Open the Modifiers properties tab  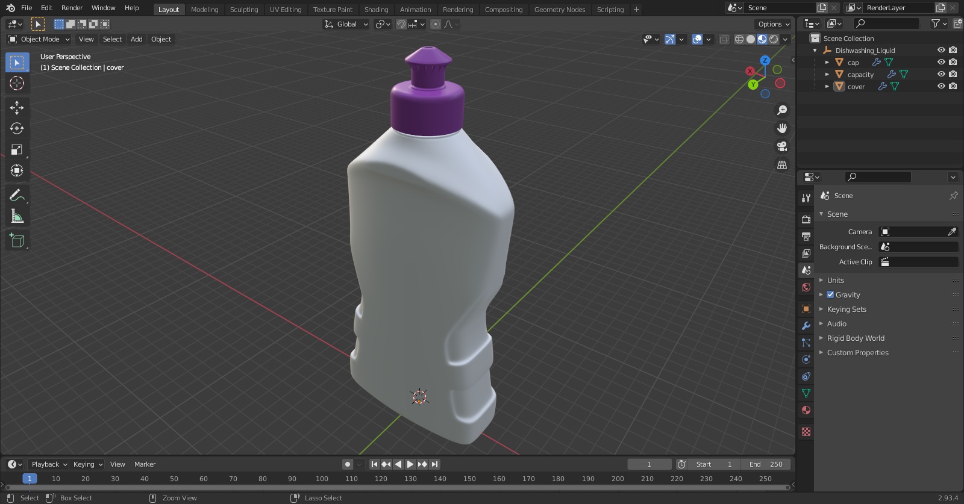tap(806, 326)
